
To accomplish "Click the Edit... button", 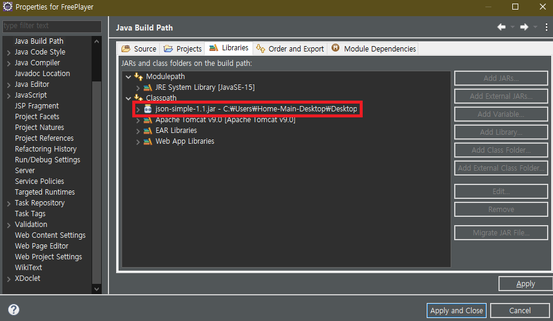I will tap(501, 192).
